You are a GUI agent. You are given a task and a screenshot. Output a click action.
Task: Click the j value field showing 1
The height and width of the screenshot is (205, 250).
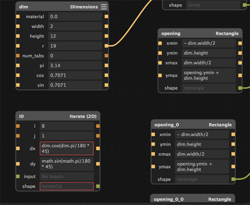click(x=66, y=136)
